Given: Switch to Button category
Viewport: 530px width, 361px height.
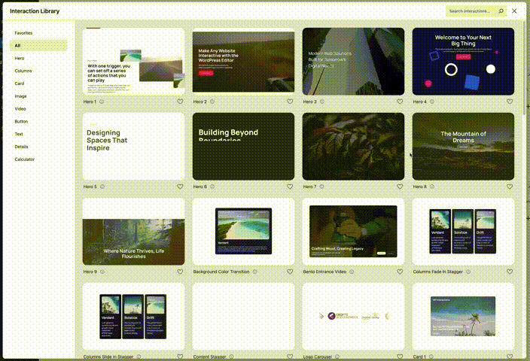Looking at the screenshot, I should [x=21, y=121].
